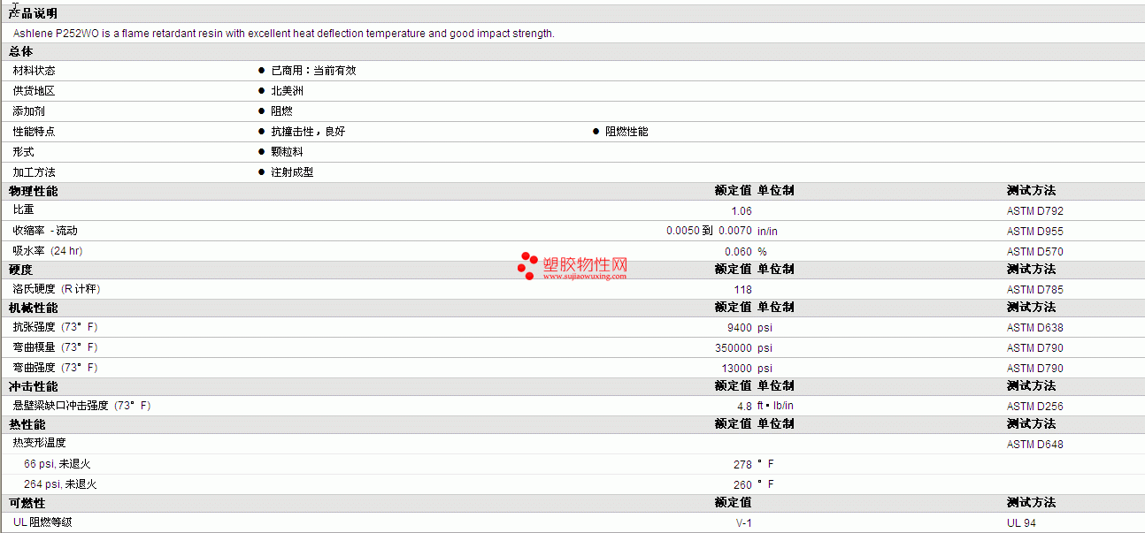Screen dimensions: 1145x533
Task: Select the product description sentence about Ashlene P252WO
Action: [284, 34]
